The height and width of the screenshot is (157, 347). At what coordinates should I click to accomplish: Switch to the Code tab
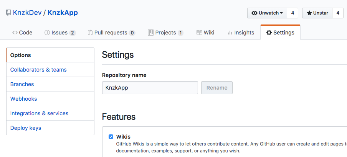22,33
